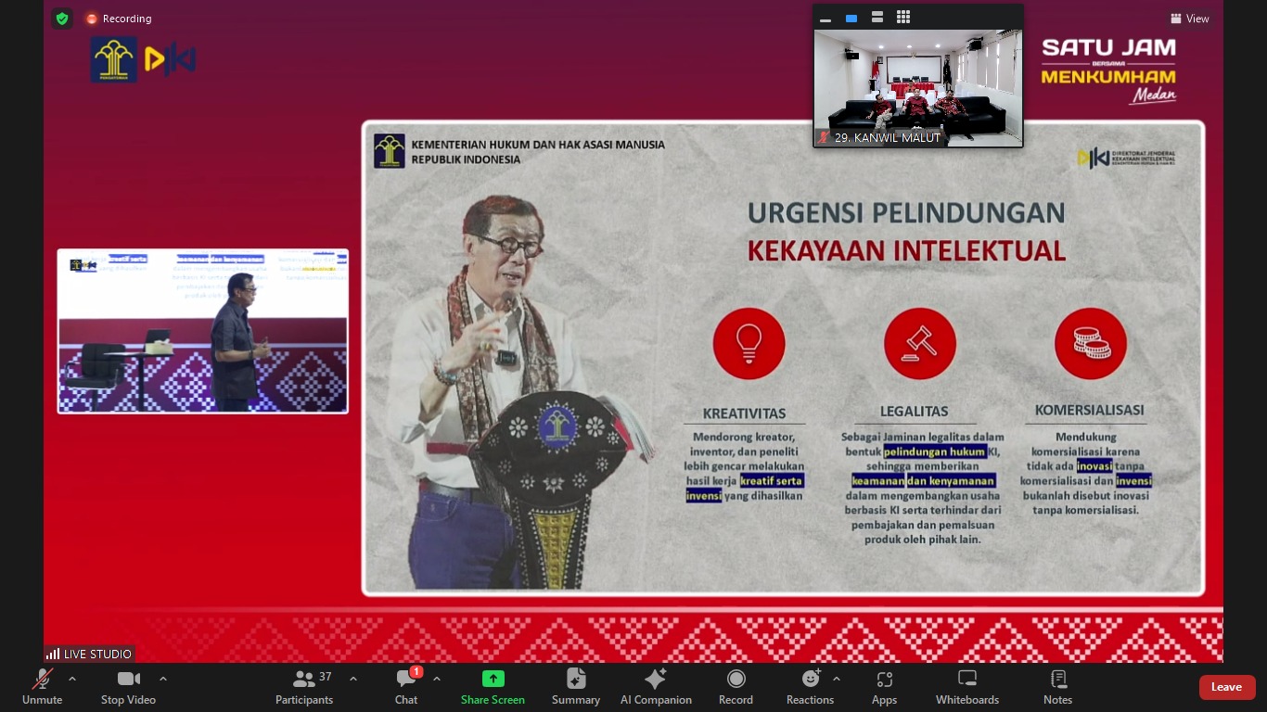Unmute the microphone

click(42, 687)
